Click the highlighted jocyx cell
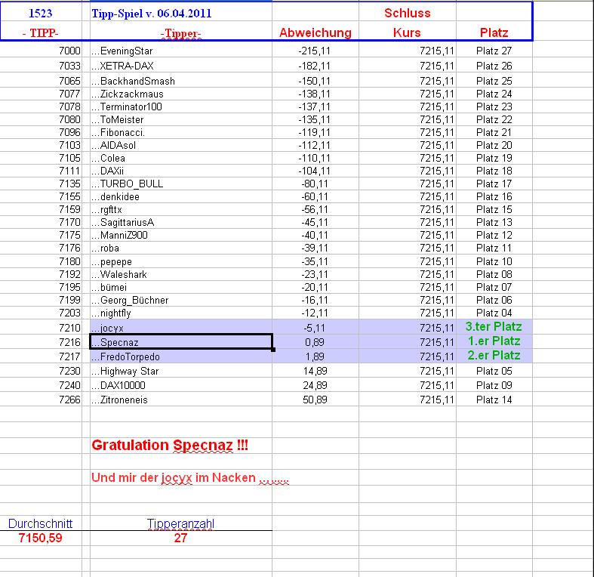The width and height of the screenshot is (594, 577). (180, 327)
